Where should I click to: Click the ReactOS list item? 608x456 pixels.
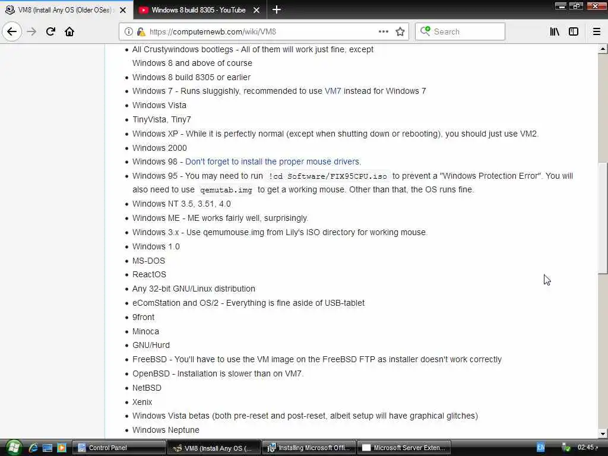[149, 274]
